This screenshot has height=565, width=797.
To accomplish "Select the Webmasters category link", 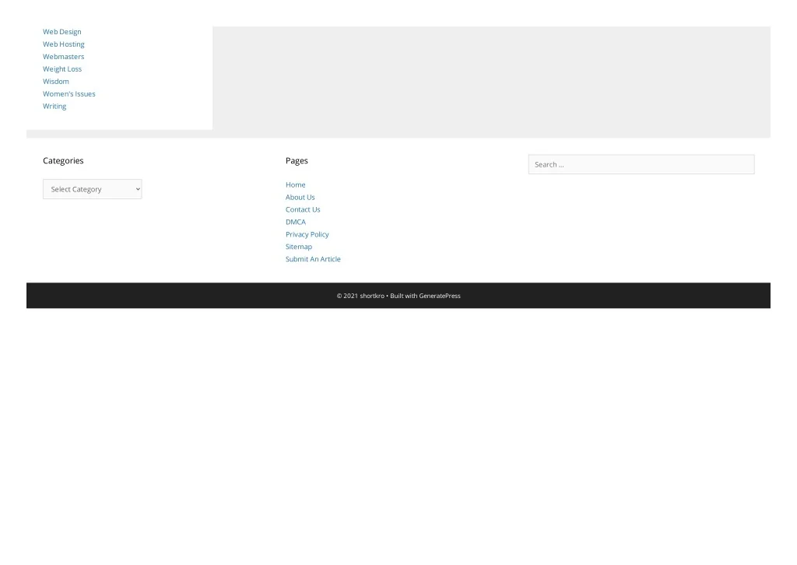I will [x=63, y=57].
